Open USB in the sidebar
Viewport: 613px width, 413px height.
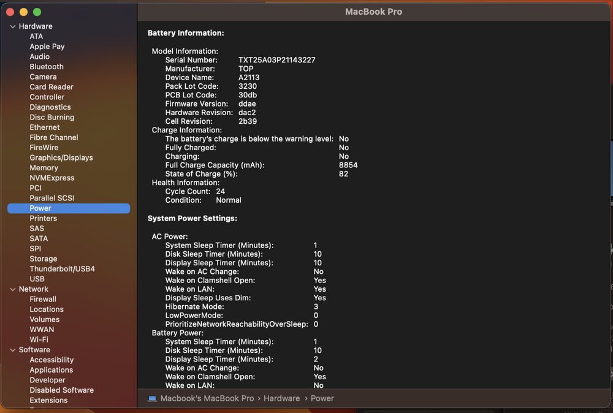(x=37, y=279)
